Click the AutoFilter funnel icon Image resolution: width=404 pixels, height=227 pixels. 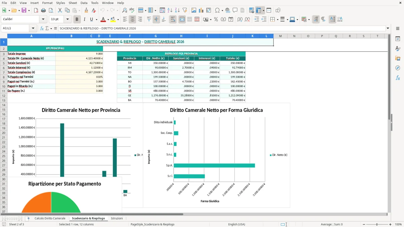(x=185, y=10)
